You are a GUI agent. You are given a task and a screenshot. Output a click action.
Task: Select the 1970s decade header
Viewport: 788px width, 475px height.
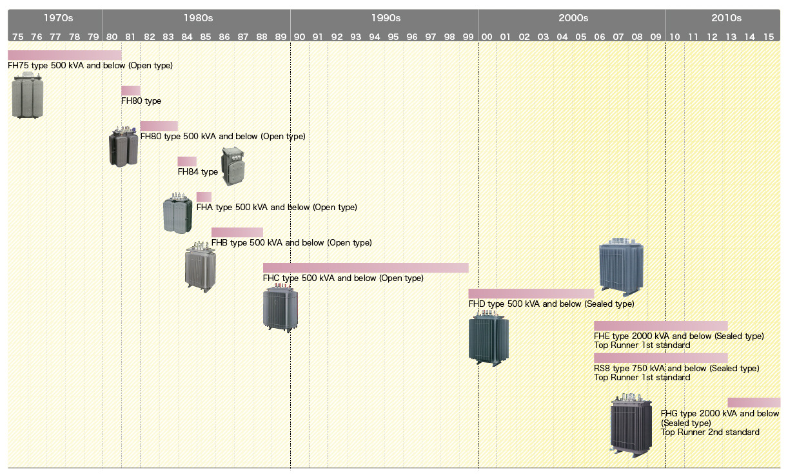tap(55, 18)
